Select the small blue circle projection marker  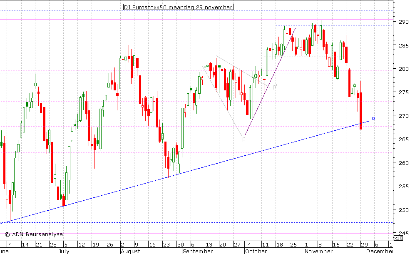point(373,119)
